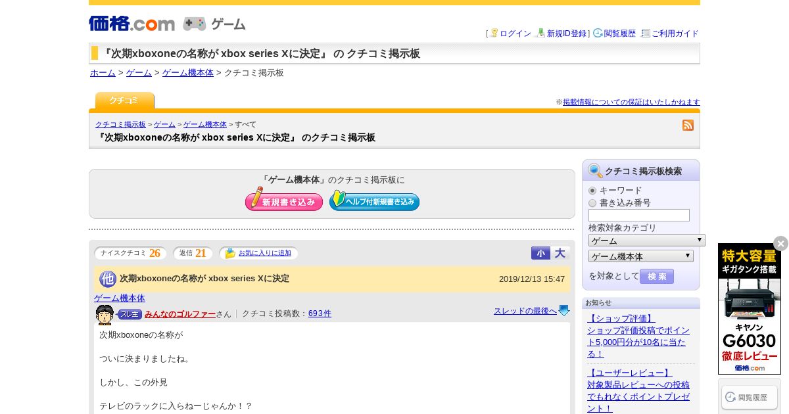Switch to the クチコミ tab
The width and height of the screenshot is (789, 414).
124,101
